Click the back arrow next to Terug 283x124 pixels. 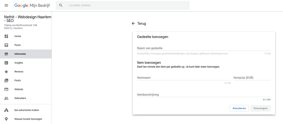(x=133, y=24)
